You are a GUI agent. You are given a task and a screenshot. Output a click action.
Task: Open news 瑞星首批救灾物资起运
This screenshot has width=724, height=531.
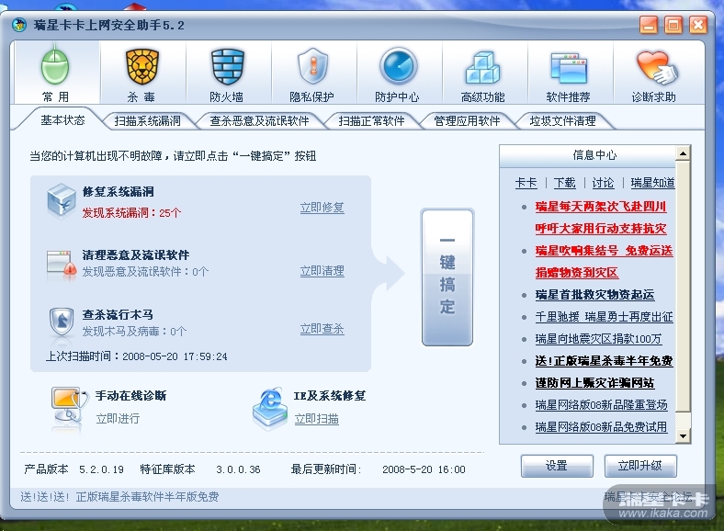pos(594,295)
